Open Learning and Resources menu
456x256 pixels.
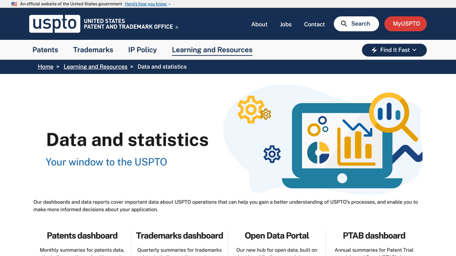coord(212,50)
